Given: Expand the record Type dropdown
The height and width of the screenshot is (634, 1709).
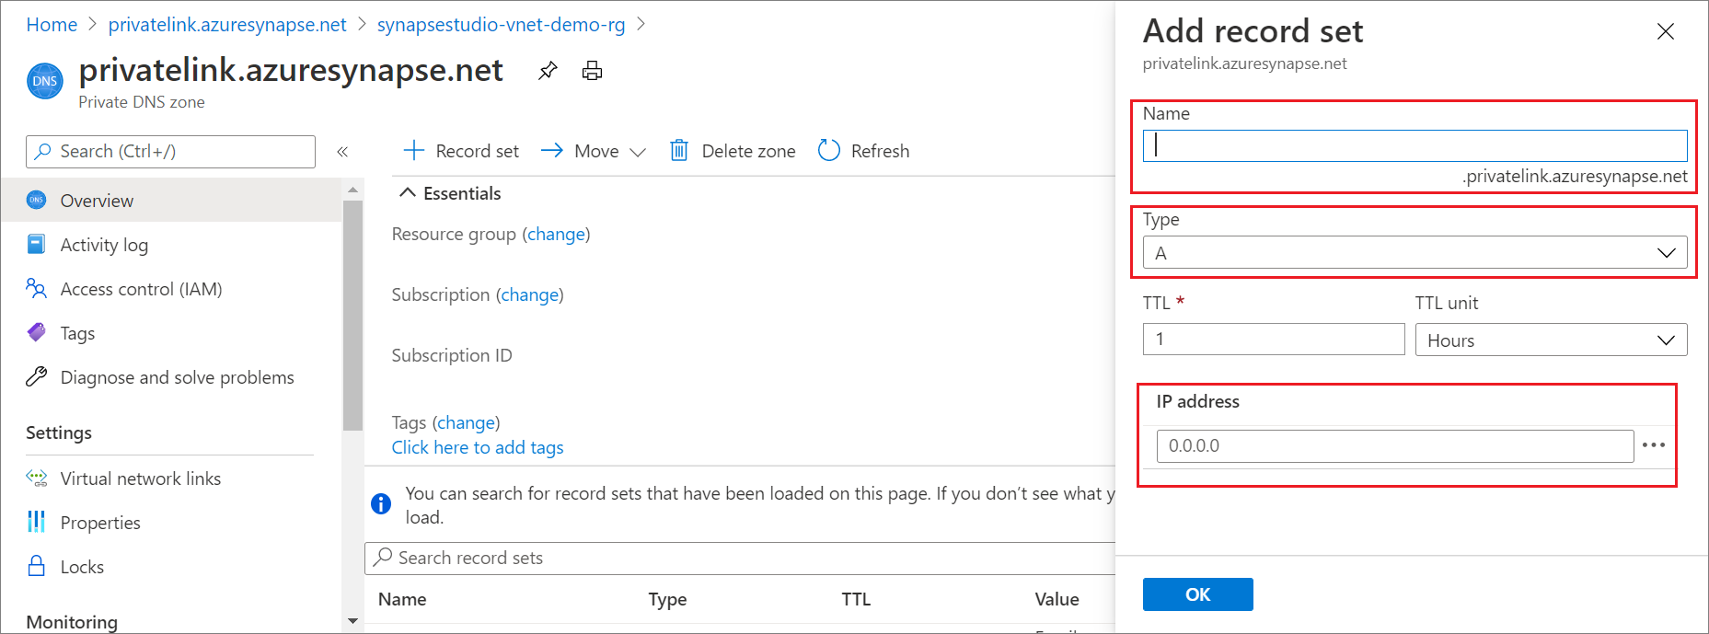Looking at the screenshot, I should click(1414, 253).
